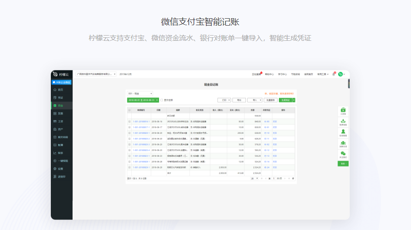Open the 报表 reports chart icon in sidebar
Viewport: 411px width, 230px height.
[x=55, y=153]
